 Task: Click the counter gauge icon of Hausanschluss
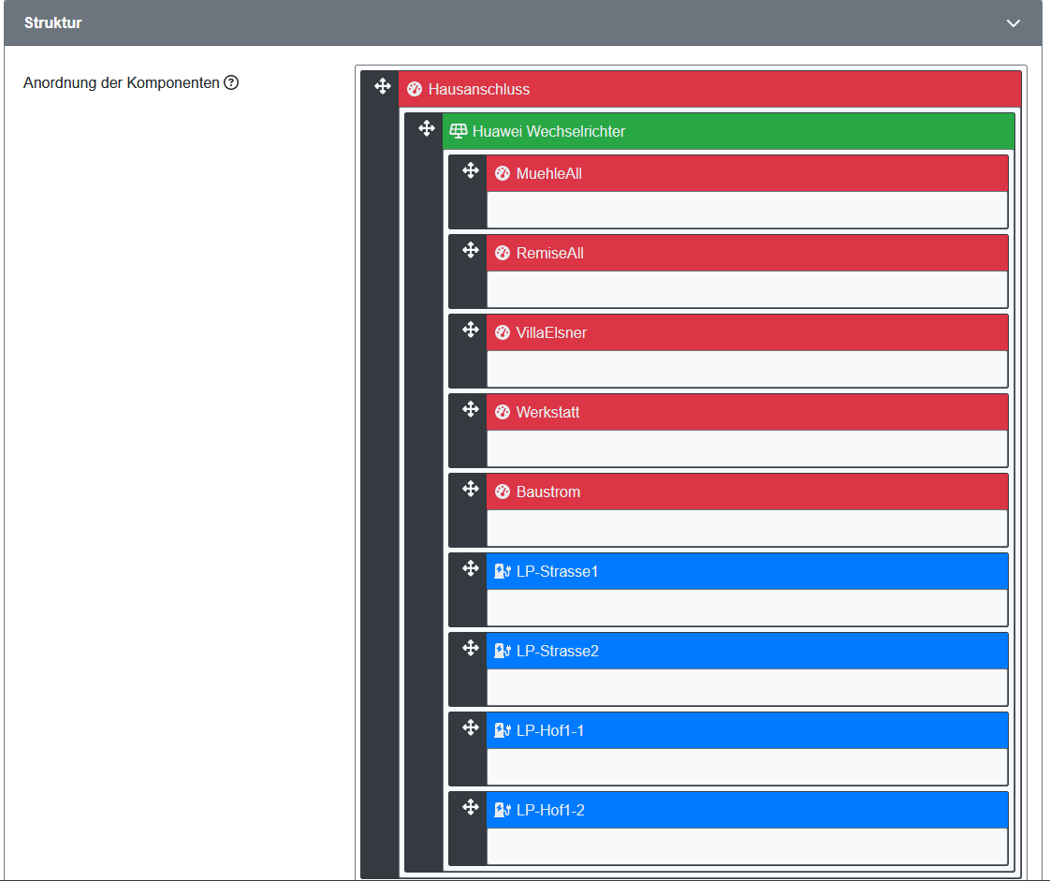pyautogui.click(x=415, y=89)
